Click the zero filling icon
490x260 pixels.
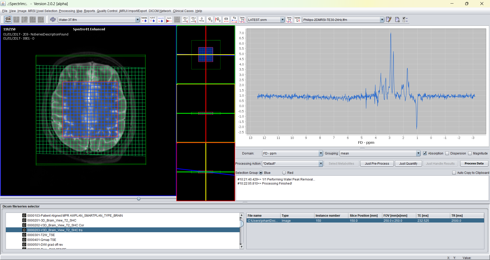(x=202, y=20)
